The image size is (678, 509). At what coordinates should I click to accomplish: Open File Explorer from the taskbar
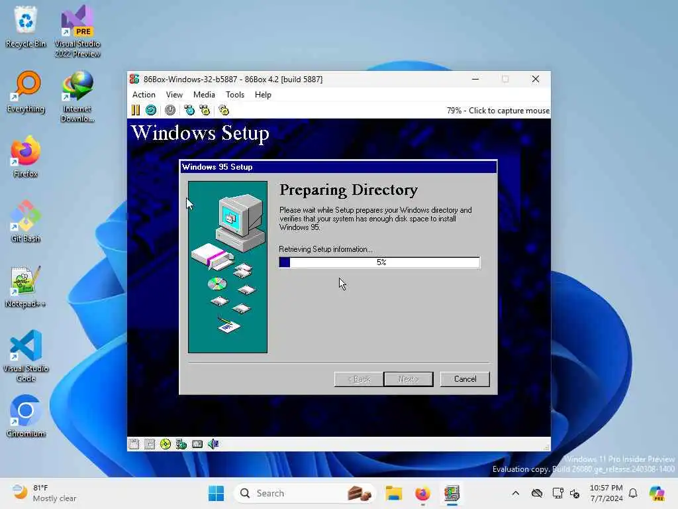pyautogui.click(x=394, y=493)
